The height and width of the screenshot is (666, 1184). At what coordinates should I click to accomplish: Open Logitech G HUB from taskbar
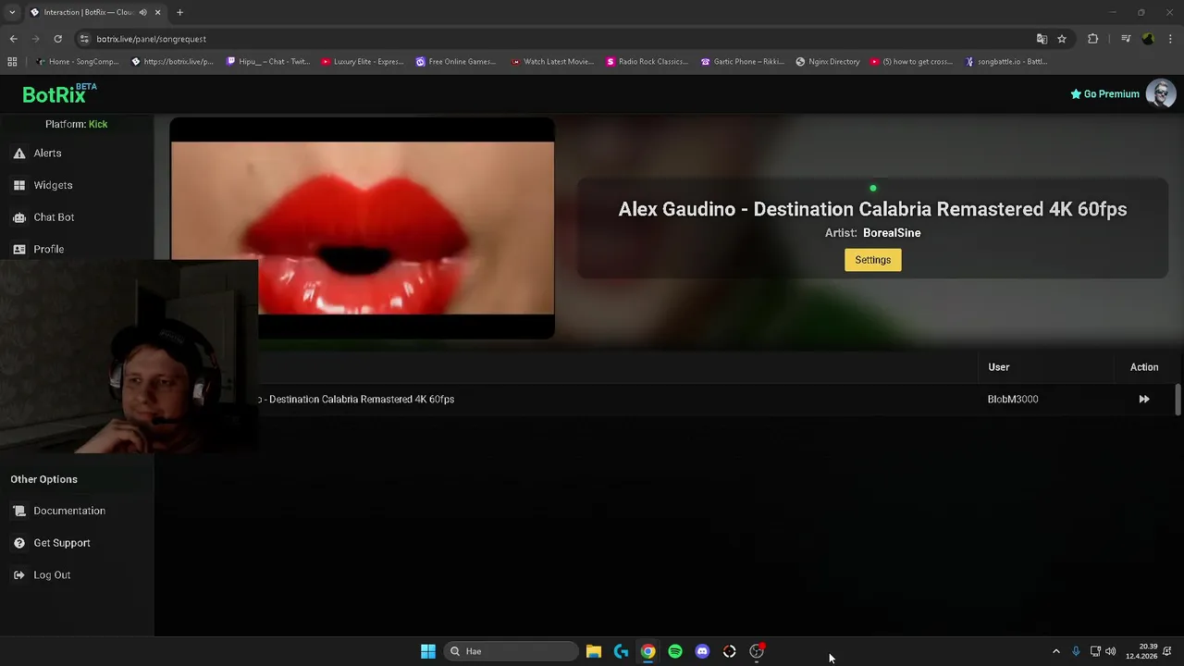pos(621,651)
